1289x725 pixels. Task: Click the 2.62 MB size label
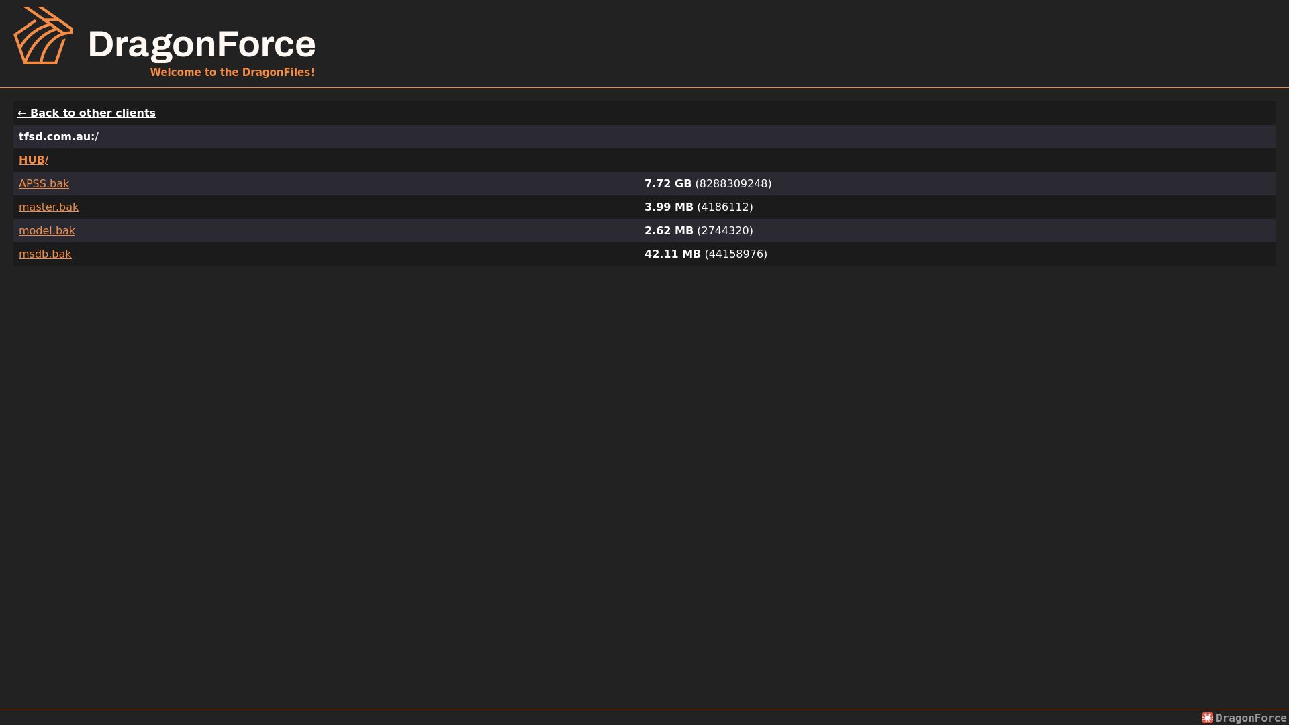(x=669, y=230)
